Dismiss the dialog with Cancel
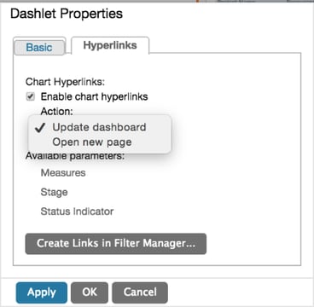This screenshot has height=307, width=314. (140, 293)
